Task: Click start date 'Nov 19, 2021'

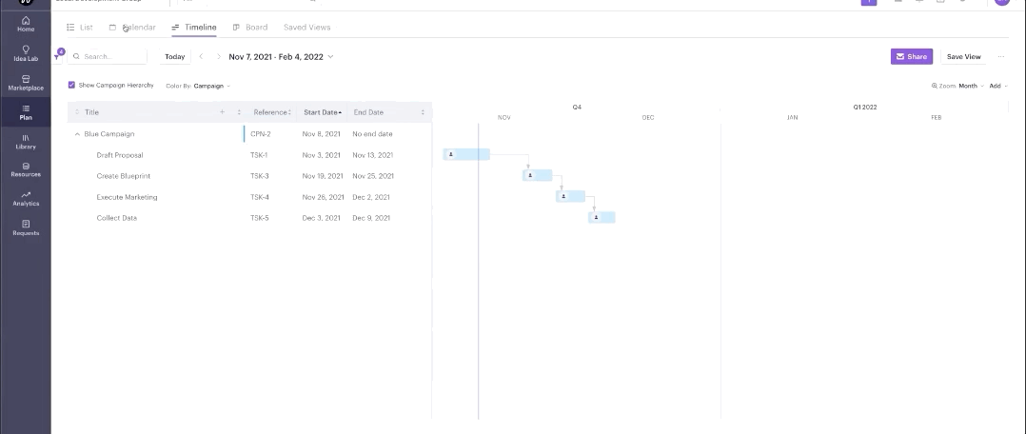Action: 323,176
